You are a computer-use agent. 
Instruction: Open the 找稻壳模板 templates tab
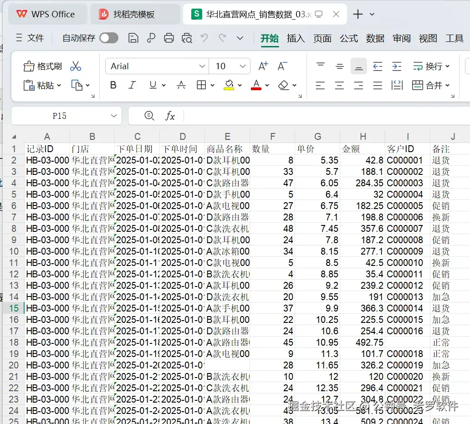[x=135, y=14]
